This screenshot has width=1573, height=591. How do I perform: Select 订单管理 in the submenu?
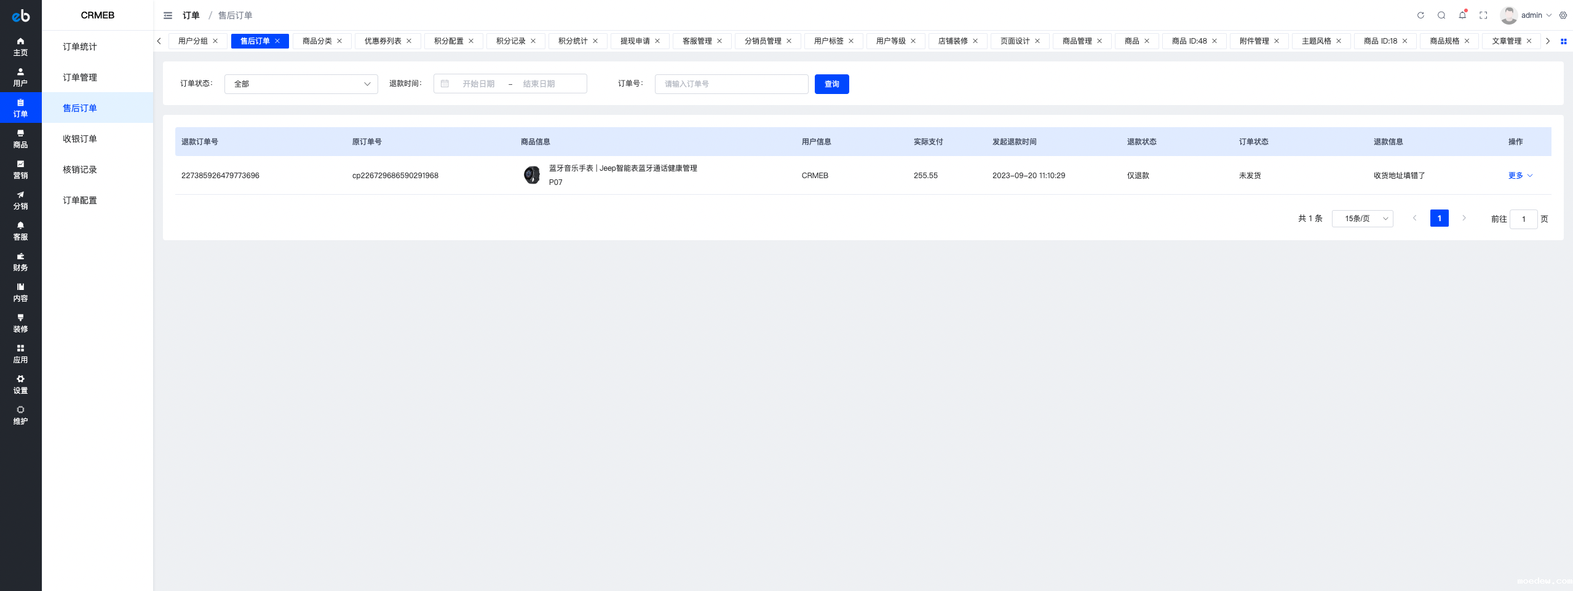pyautogui.click(x=80, y=77)
